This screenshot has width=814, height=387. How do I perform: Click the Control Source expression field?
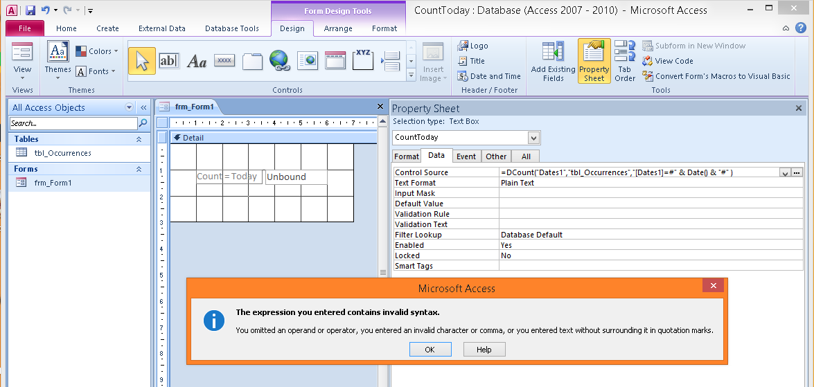tap(639, 172)
